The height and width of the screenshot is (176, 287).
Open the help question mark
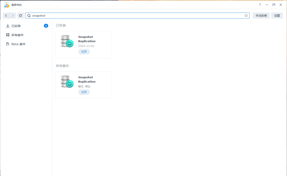point(260,5)
